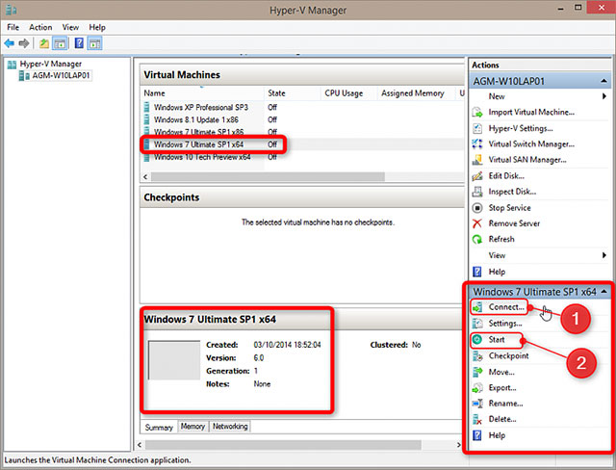616x470 pixels.
Task: Click the Checkpoint icon
Action: tap(477, 356)
